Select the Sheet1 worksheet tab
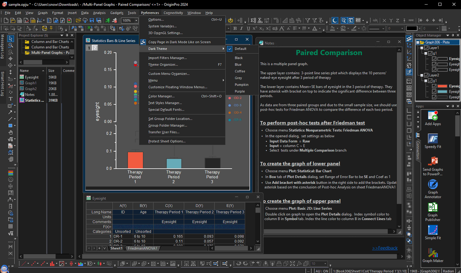This screenshot has height=273, width=461. click(116, 248)
